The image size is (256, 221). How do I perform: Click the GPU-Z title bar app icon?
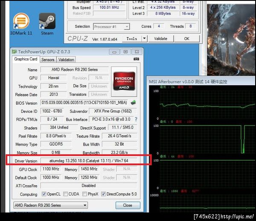pos(15,52)
